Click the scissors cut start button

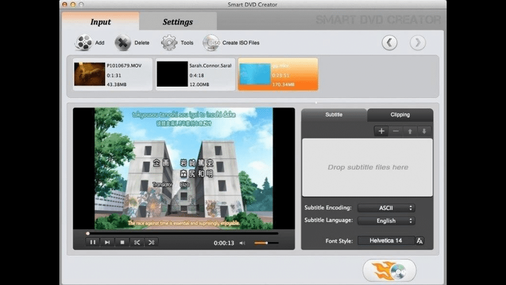(137, 242)
